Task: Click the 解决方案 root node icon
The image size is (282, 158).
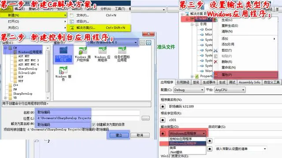Action: 187,14
